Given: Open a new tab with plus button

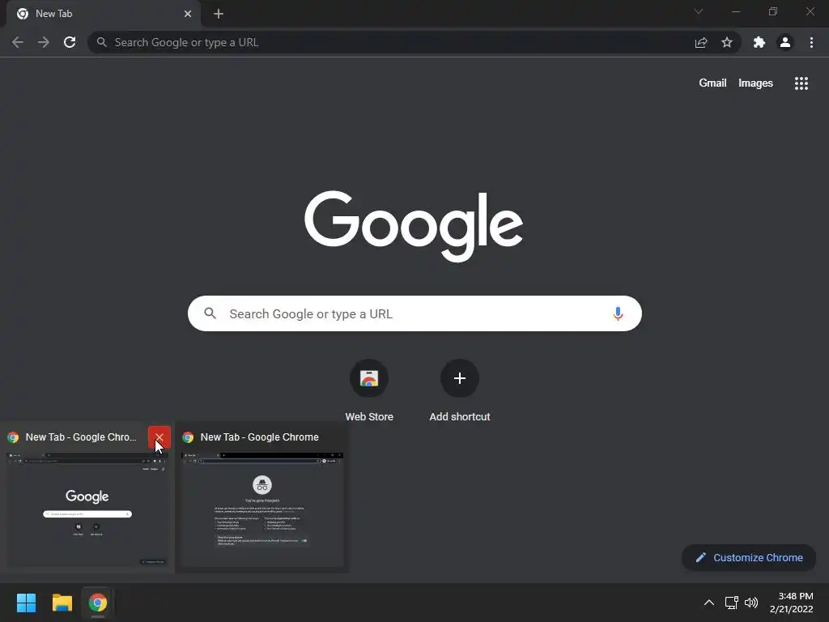Looking at the screenshot, I should [x=219, y=14].
